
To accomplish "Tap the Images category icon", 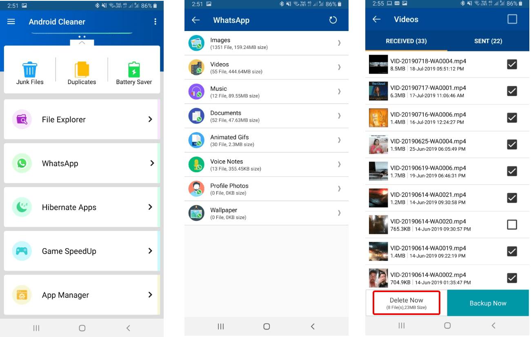I will 196,43.
